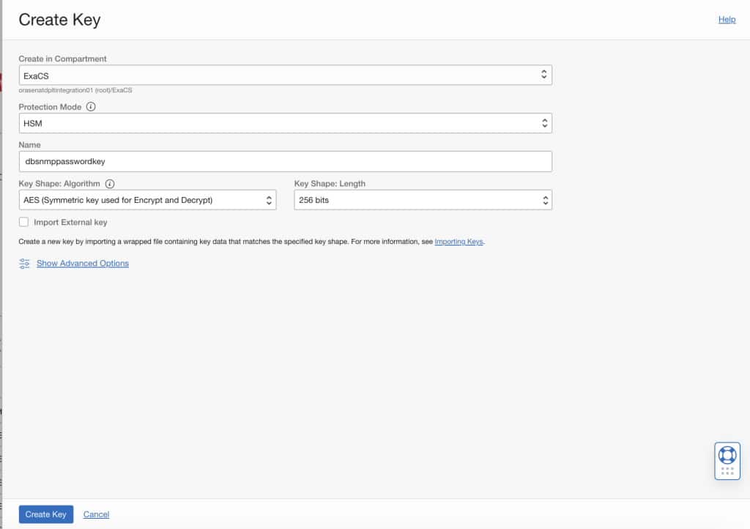Focus the Name field containing dbsnmppasswordkey
The image size is (750, 529).
(x=286, y=160)
